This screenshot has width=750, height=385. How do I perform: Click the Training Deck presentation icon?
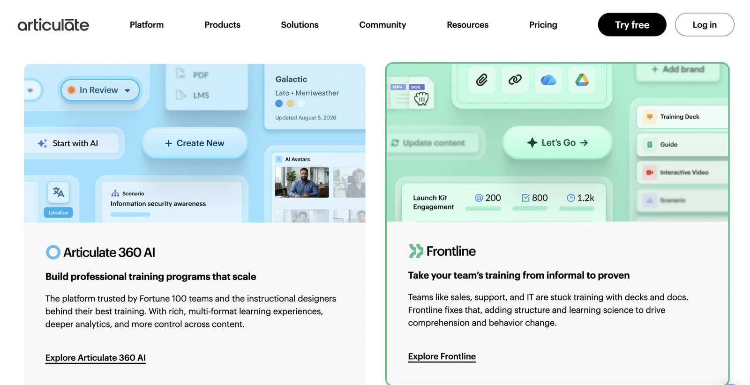point(649,117)
